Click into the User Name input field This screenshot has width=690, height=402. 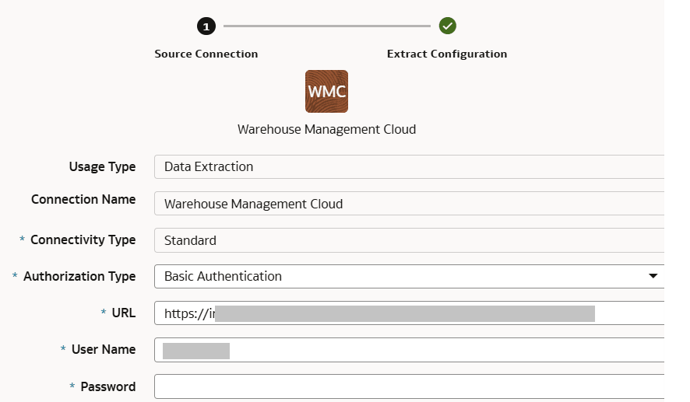pos(409,350)
